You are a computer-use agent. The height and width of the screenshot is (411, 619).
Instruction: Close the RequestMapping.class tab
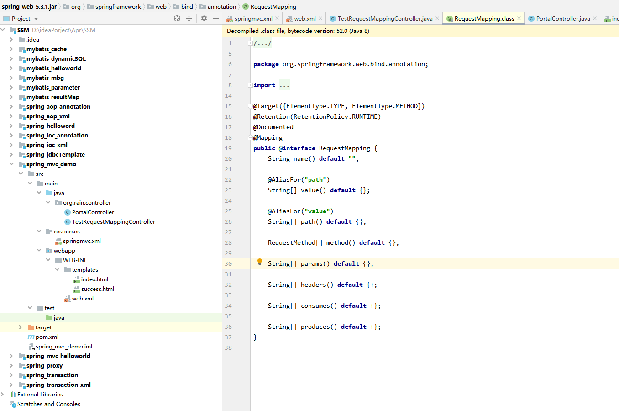pos(519,18)
